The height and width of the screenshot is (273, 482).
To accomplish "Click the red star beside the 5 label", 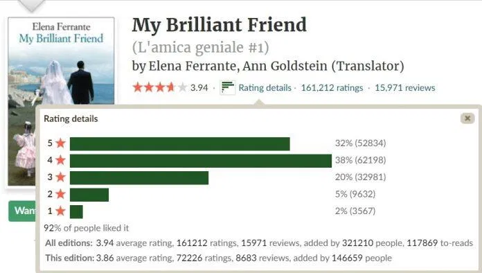I will pyautogui.click(x=61, y=143).
